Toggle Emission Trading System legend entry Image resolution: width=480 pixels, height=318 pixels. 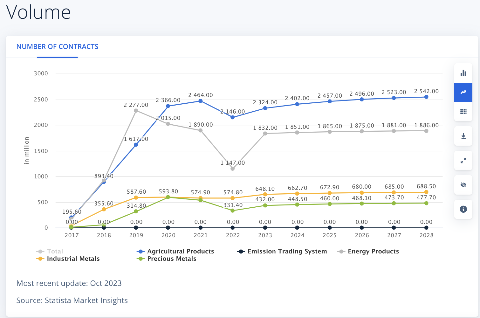[x=282, y=251]
